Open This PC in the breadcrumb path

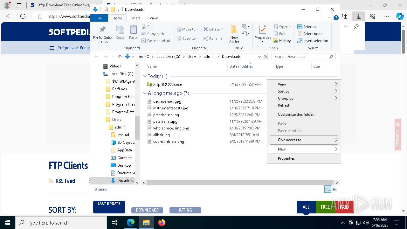[143, 57]
